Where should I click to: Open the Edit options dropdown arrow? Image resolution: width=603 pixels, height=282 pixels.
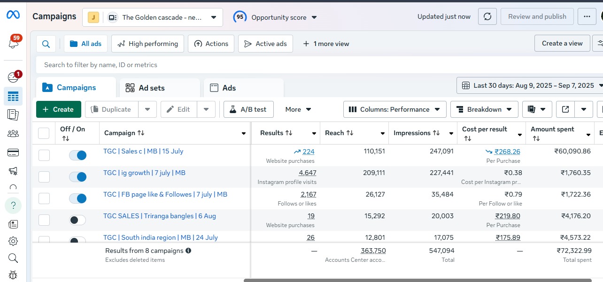[206, 109]
